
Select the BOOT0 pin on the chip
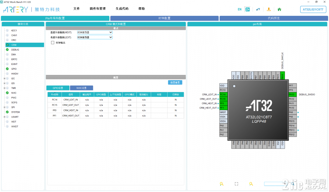coord(251,76)
